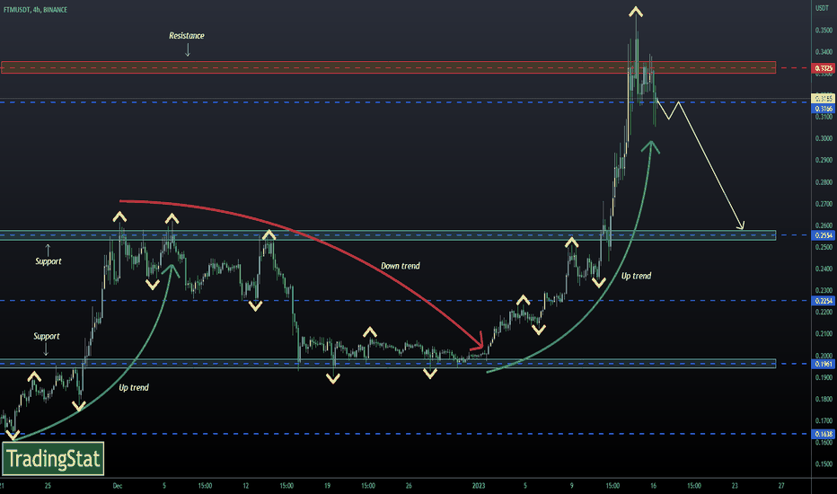Click the blue 0.1961 price tag
The width and height of the screenshot is (837, 494).
click(x=824, y=365)
